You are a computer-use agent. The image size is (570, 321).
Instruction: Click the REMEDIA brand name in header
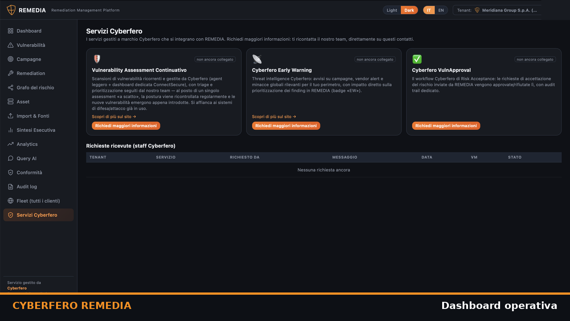pyautogui.click(x=32, y=10)
